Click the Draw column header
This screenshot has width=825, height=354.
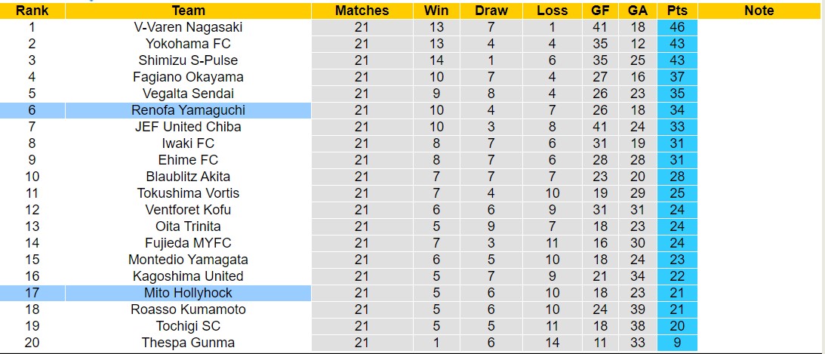[x=491, y=11]
